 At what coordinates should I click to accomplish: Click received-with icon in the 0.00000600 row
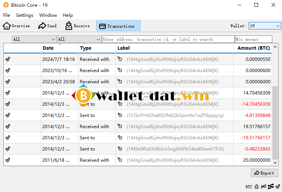120,70
